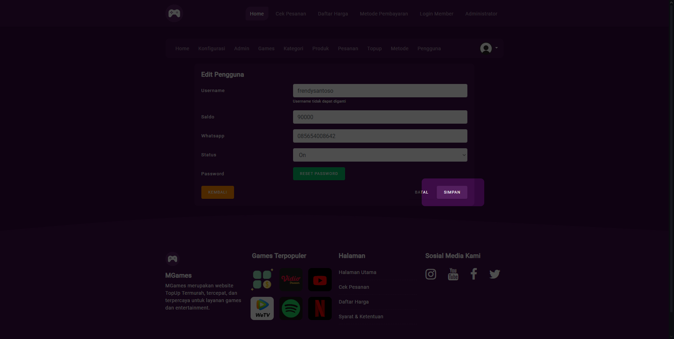Select the Vidio Premier game tile
The image size is (674, 339).
pos(291,280)
